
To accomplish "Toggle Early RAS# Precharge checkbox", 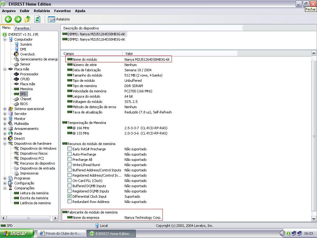I will click(x=69, y=149).
